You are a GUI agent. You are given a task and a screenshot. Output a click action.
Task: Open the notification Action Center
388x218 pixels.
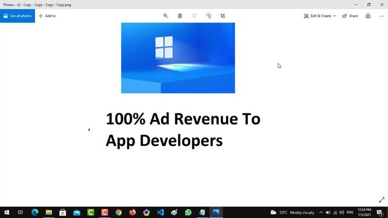(380, 213)
